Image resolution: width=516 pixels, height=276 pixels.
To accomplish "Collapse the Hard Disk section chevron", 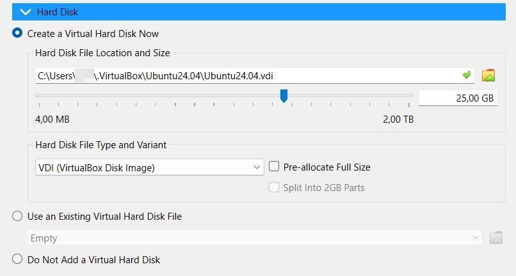I will click(x=26, y=11).
